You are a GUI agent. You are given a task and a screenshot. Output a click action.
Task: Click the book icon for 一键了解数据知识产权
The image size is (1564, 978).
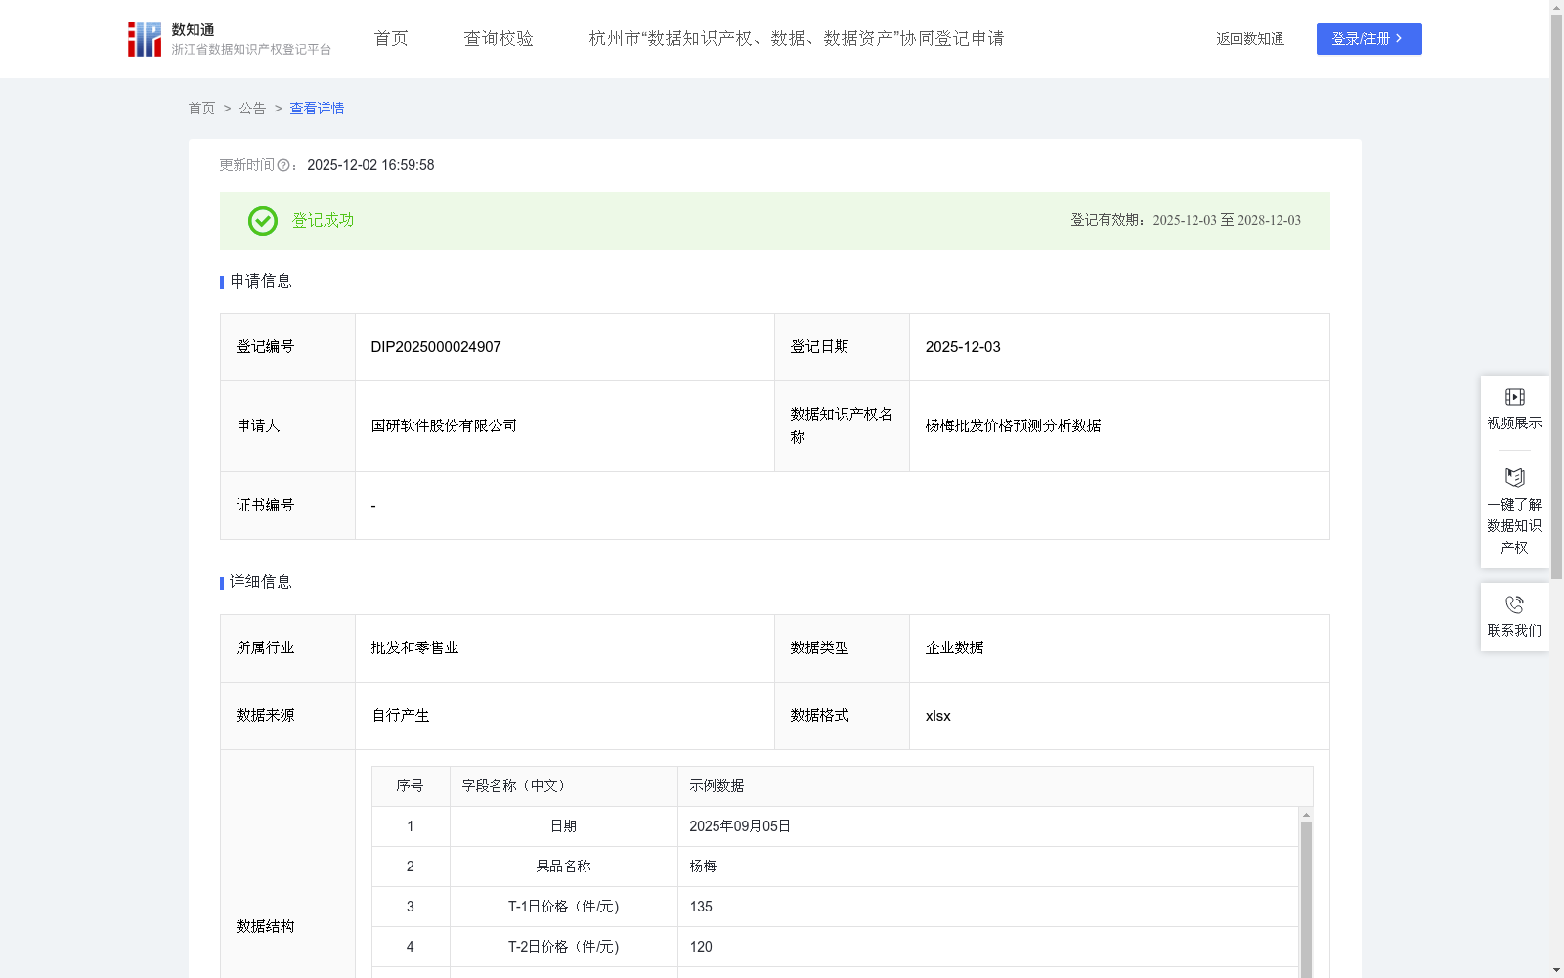[x=1514, y=477]
